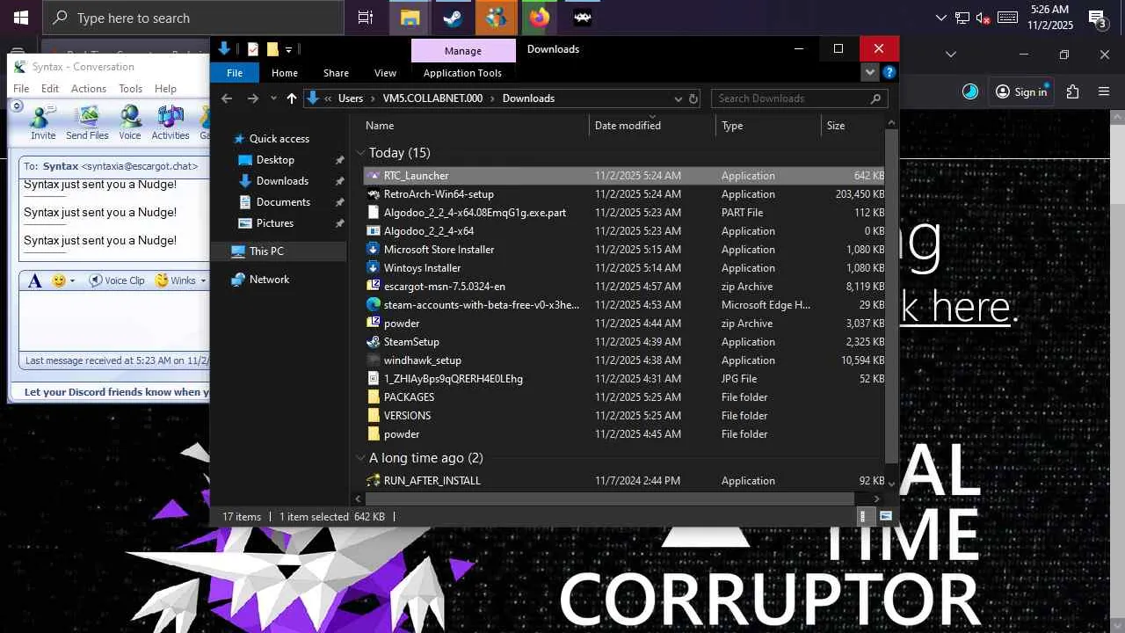
Task: Select the powder file folder
Action: 625,434
